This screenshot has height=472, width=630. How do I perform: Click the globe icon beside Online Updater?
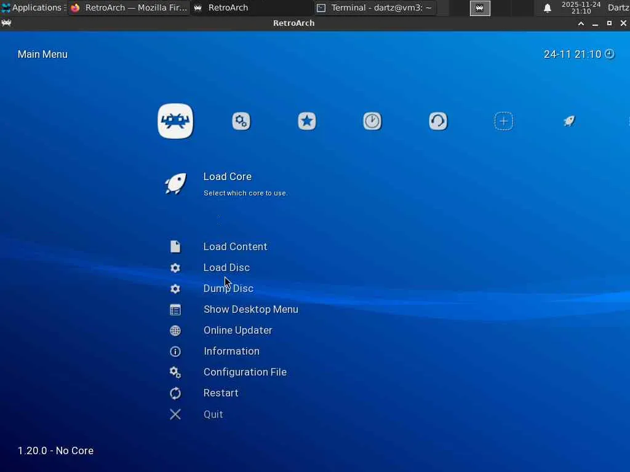pos(175,330)
